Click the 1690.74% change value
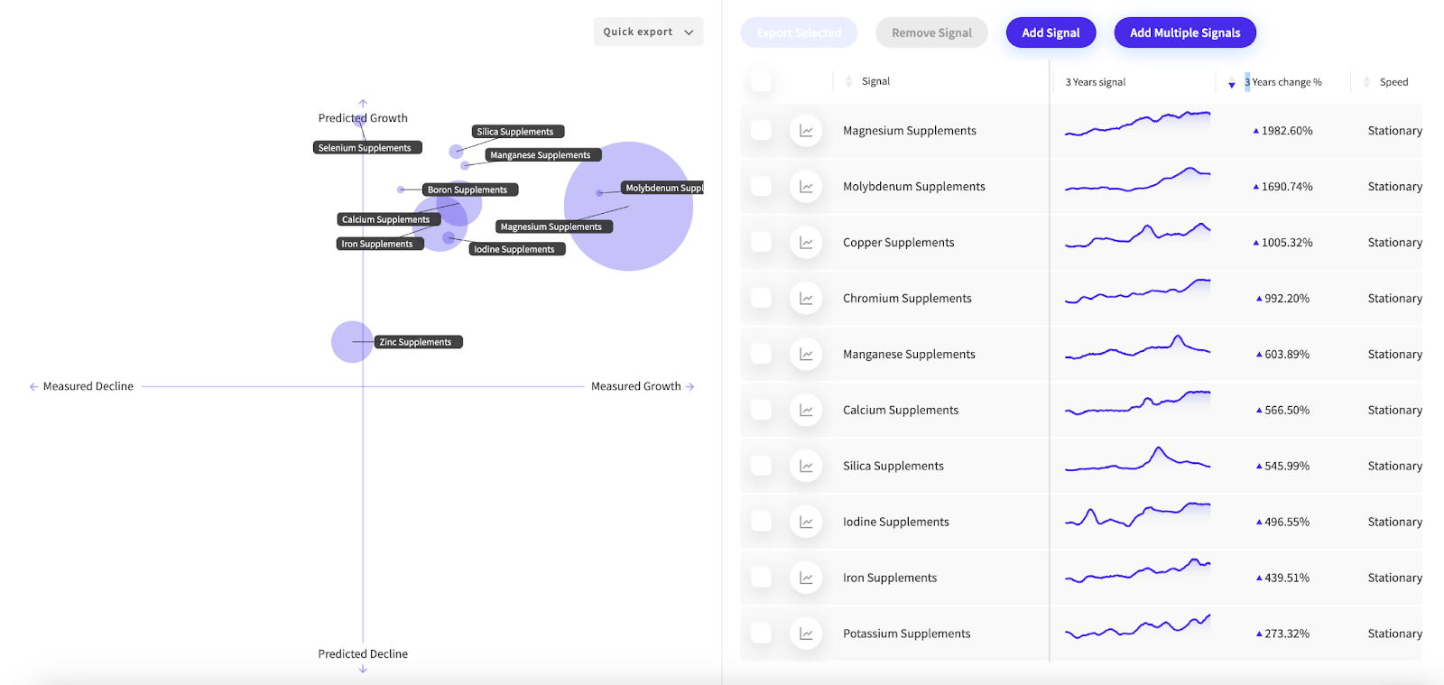1444x685 pixels. coord(1287,187)
